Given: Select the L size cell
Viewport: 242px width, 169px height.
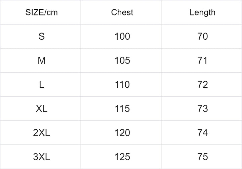Looking at the screenshot, I should click(41, 85).
